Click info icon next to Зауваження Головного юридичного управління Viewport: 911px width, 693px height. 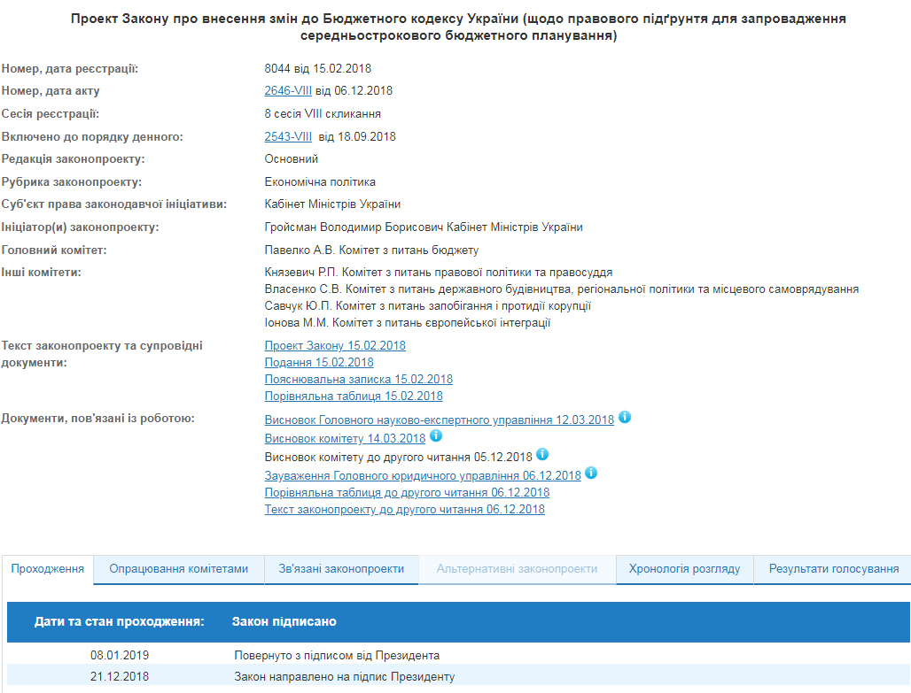click(591, 474)
